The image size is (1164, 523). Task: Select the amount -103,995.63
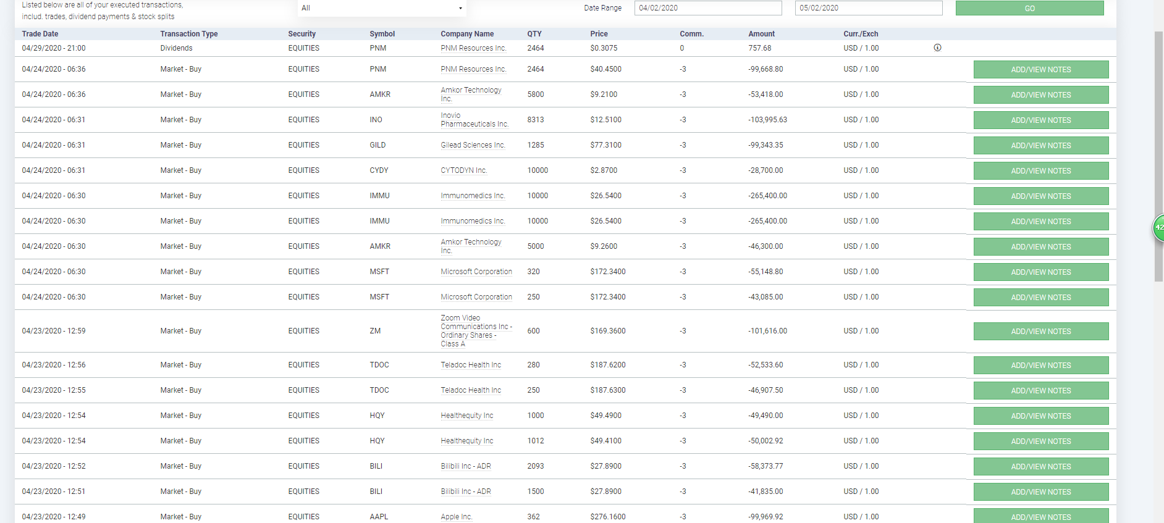[x=767, y=120]
